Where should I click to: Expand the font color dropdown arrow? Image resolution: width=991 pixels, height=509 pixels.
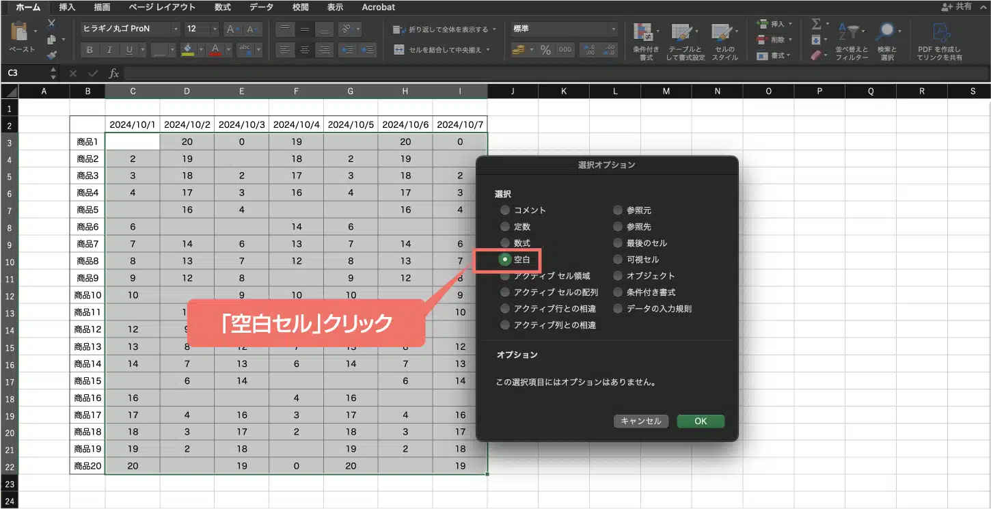tap(228, 50)
